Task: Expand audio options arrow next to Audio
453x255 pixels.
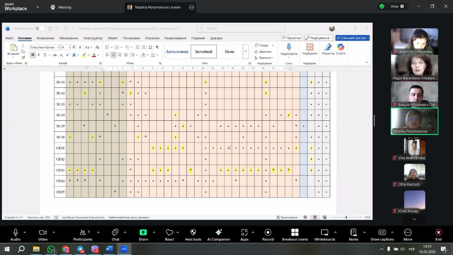Action: click(24, 233)
